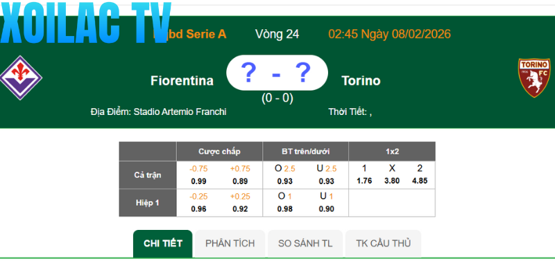Select draw odds 3.80

tap(392, 181)
